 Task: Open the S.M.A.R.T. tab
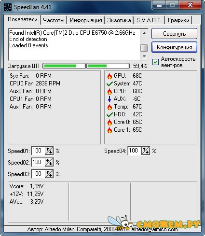click(149, 20)
